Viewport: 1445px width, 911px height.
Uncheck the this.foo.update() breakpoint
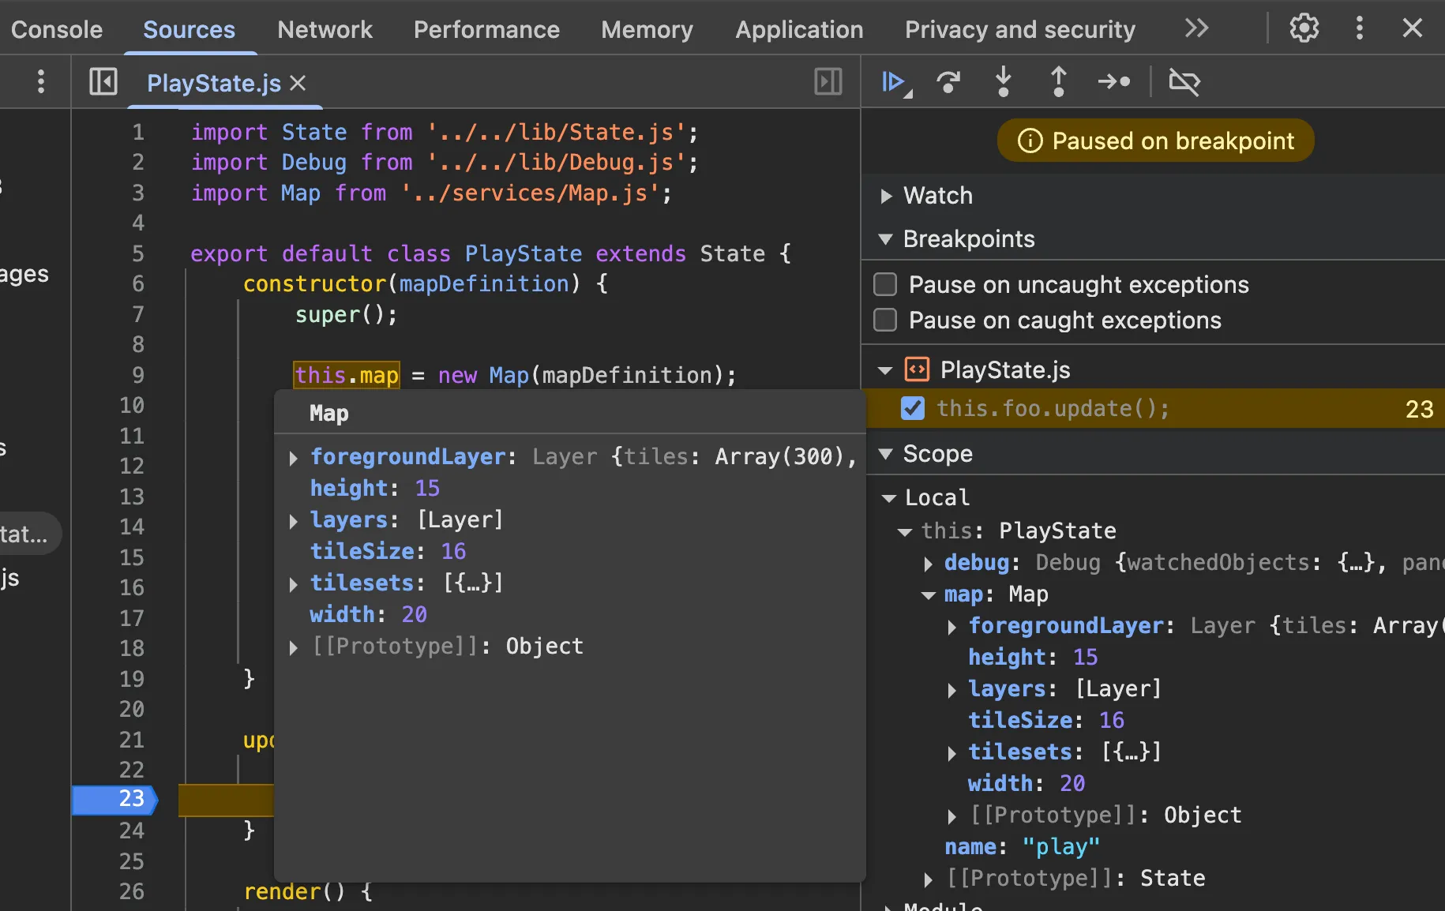click(913, 408)
